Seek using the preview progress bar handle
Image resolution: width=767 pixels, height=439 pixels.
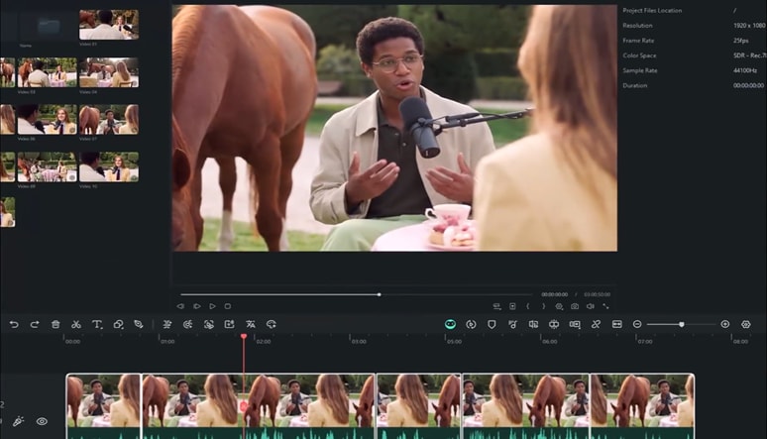point(380,294)
